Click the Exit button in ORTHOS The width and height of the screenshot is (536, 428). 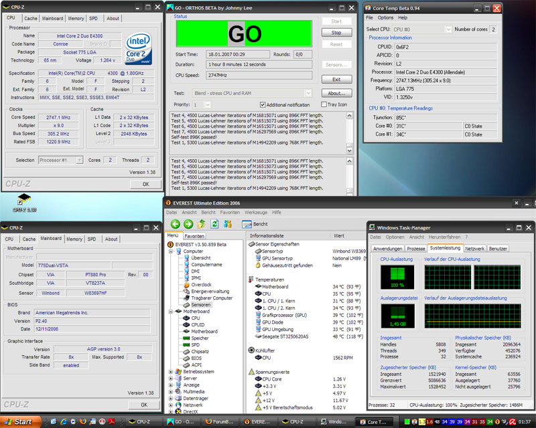coord(336,80)
